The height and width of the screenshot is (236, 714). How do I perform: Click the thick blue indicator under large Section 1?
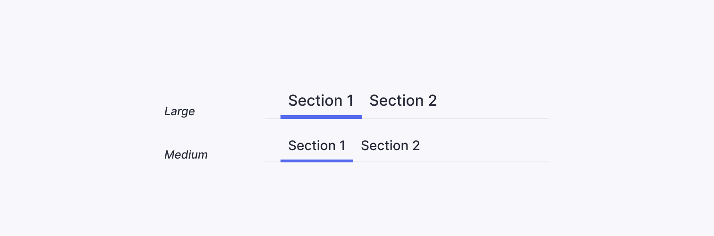(x=321, y=117)
